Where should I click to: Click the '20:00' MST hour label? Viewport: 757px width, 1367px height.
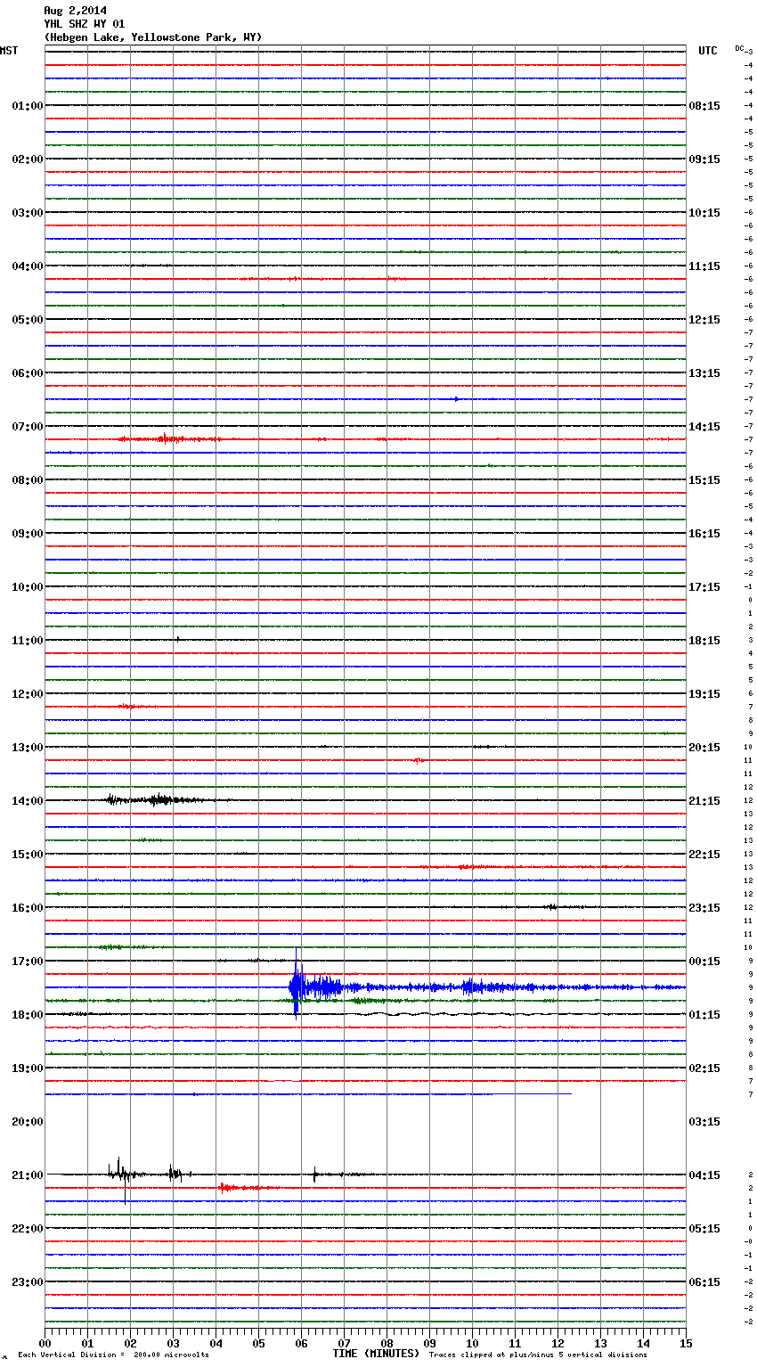27,1122
